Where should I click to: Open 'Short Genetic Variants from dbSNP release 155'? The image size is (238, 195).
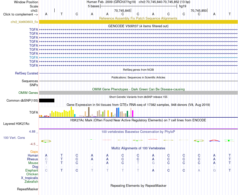[138, 97]
